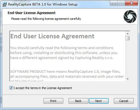The image size is (140, 110).
Task: Click the 'End User License Agreement' heading text
Action: click(52, 36)
